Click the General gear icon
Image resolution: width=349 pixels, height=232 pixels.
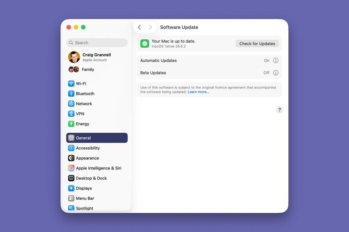click(x=71, y=138)
